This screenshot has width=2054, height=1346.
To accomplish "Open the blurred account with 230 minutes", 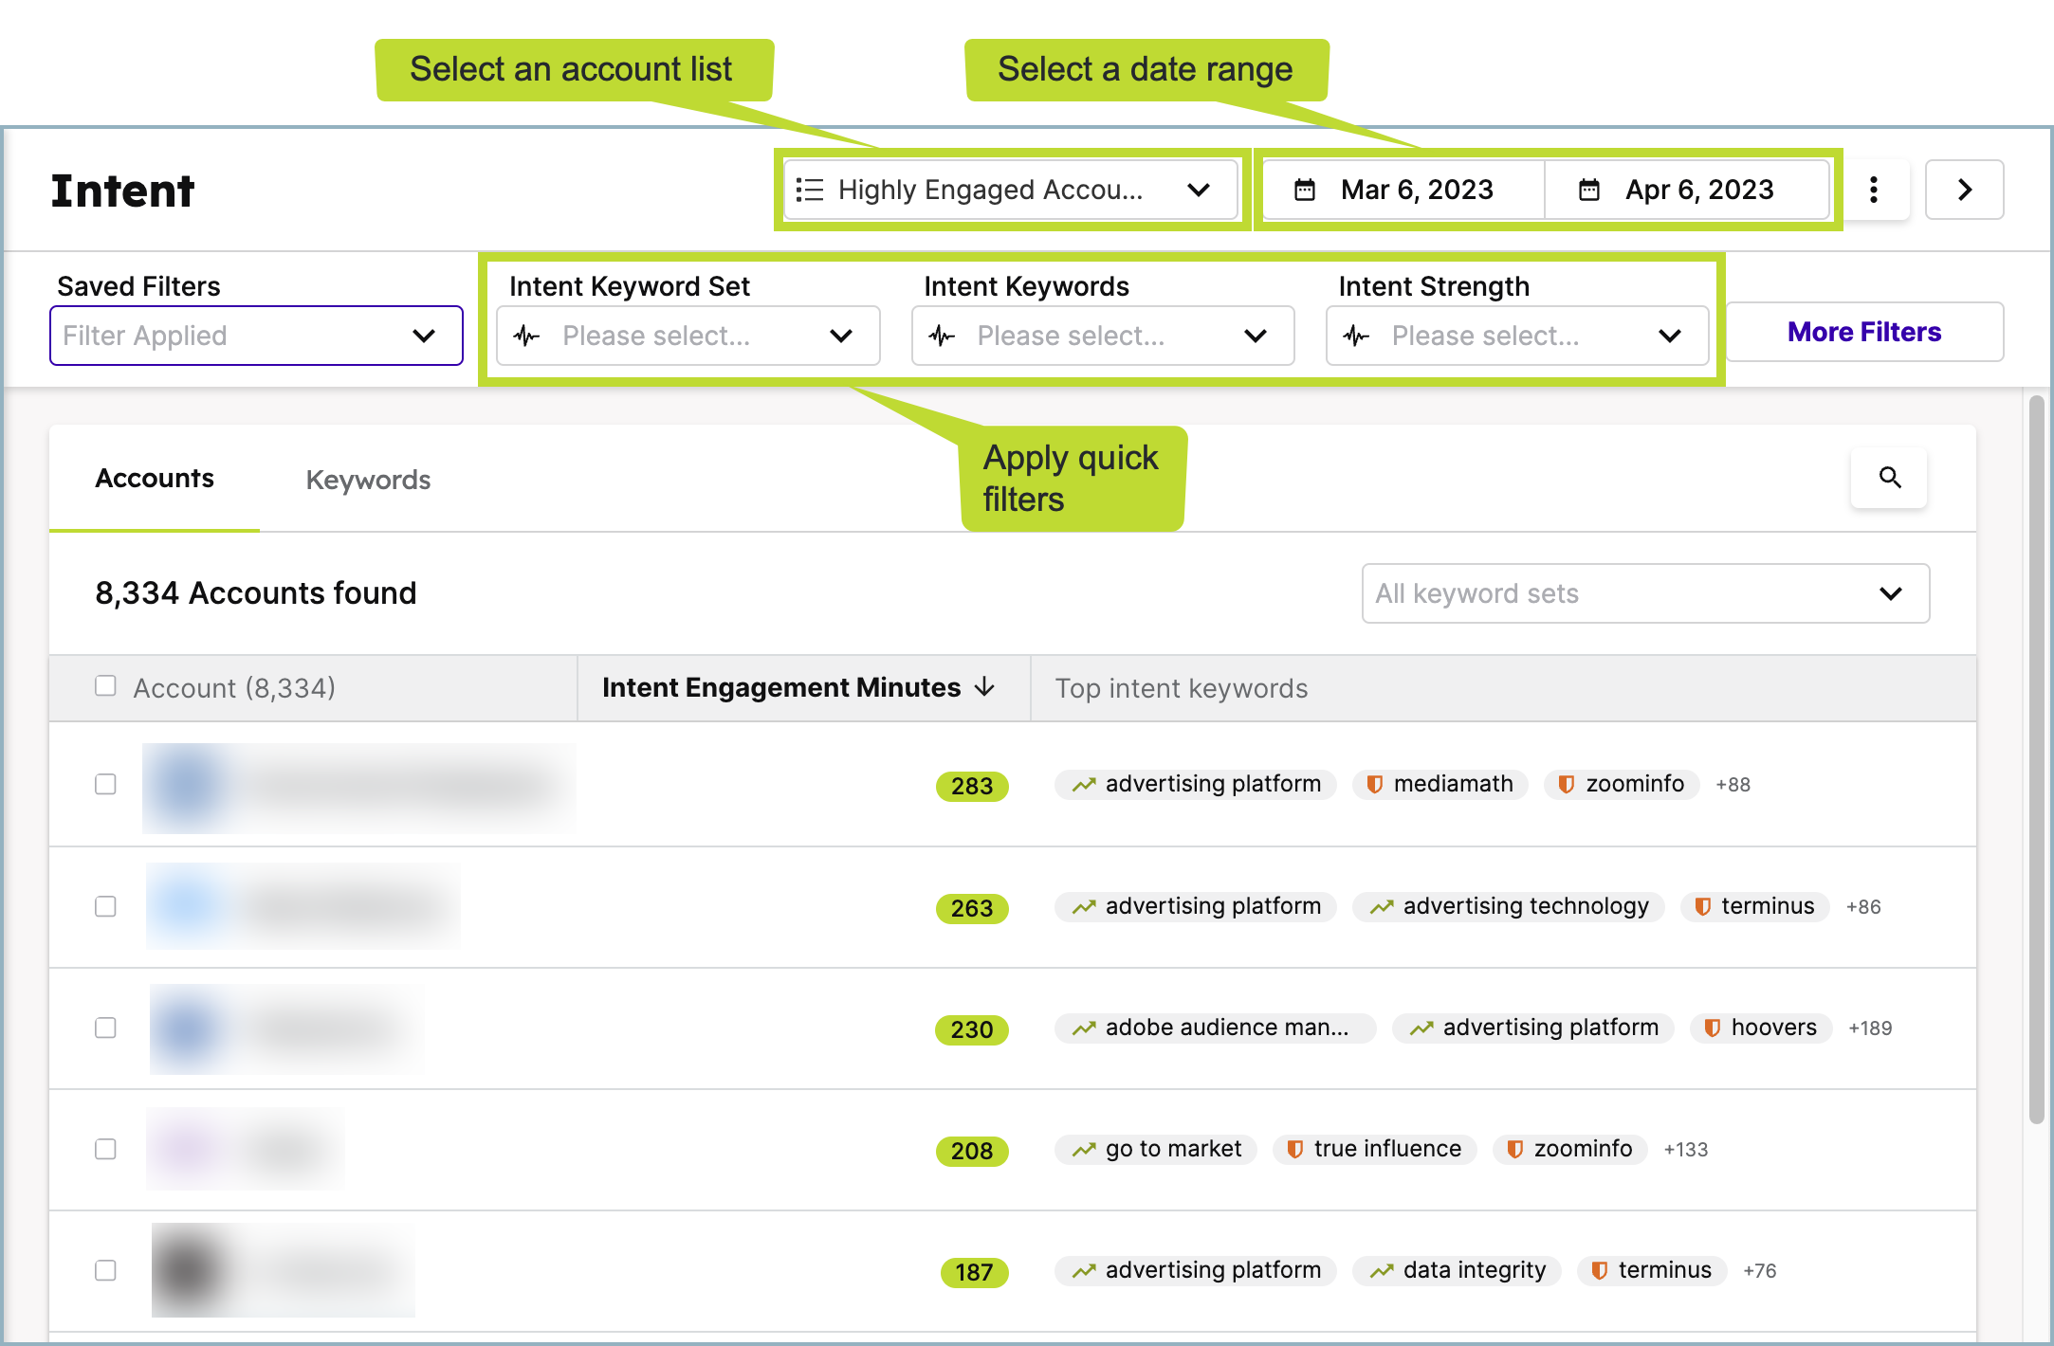I will [284, 1028].
